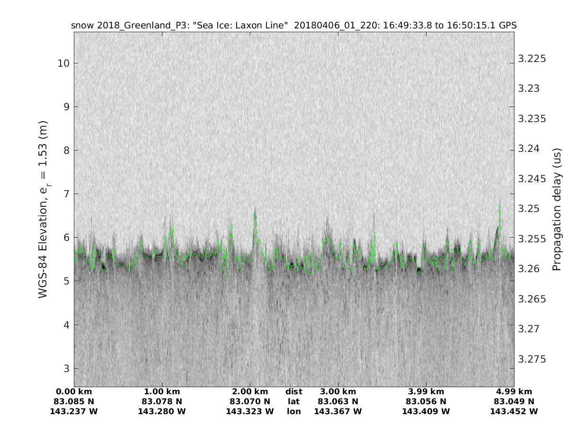The height and width of the screenshot is (426, 568).
Task: Click the 3.225 propagation delay tick
Action: click(532, 59)
